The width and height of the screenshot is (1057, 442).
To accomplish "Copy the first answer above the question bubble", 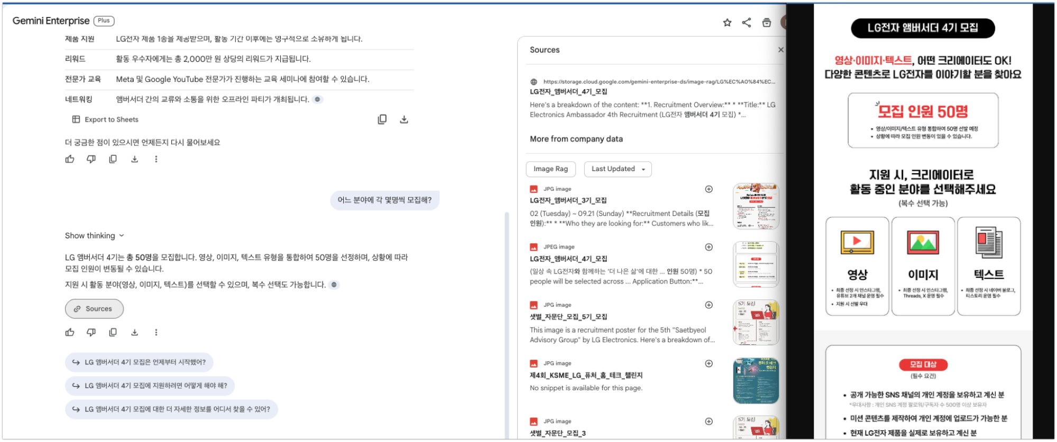I will [113, 159].
